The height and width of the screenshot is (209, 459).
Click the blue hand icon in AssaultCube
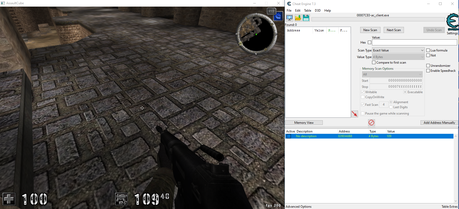click(278, 16)
